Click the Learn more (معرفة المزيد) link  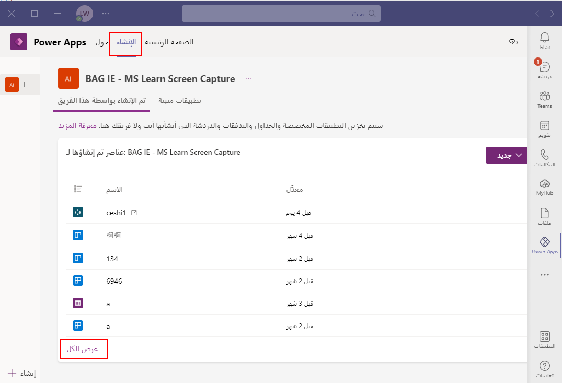(77, 126)
